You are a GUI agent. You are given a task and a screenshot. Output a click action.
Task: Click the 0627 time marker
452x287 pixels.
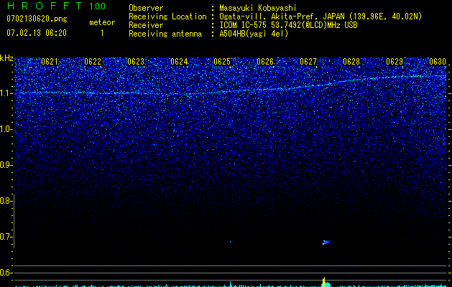(308, 62)
